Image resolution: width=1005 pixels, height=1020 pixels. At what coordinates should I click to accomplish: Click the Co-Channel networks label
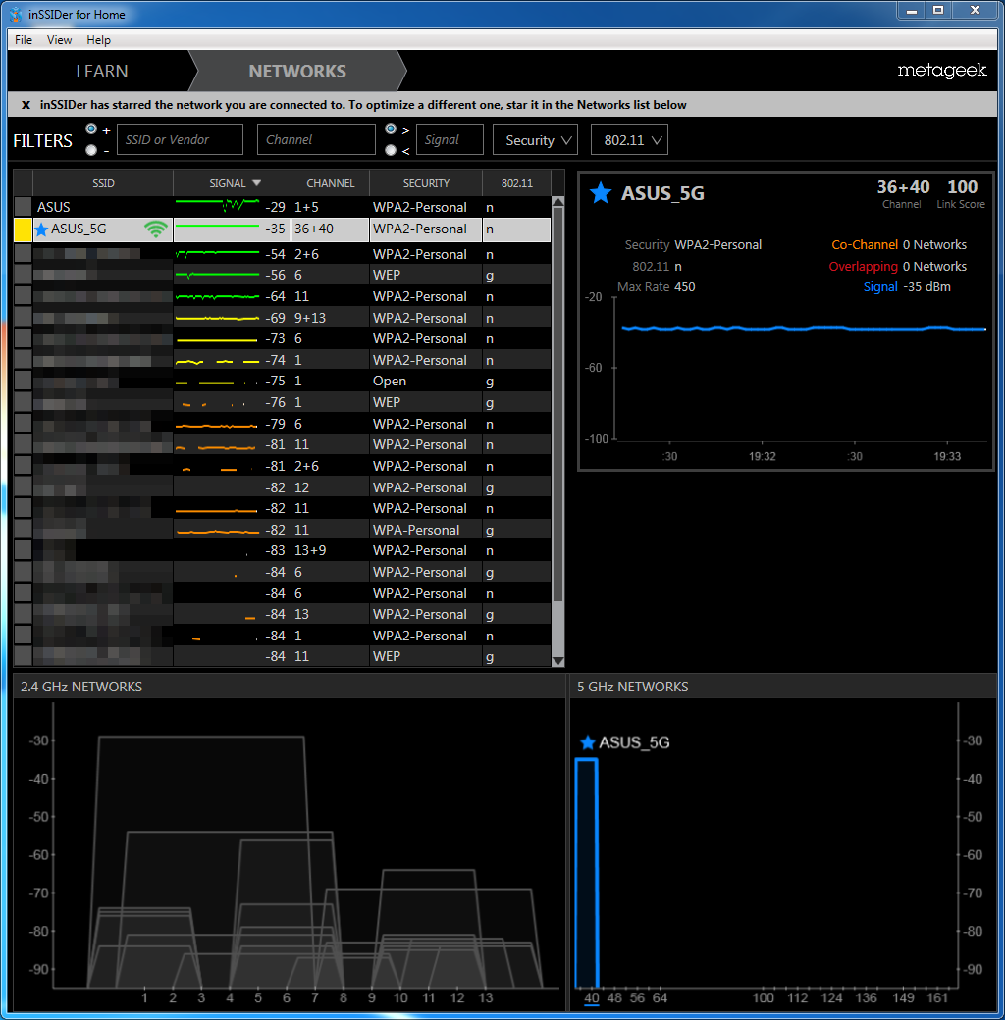(x=865, y=244)
